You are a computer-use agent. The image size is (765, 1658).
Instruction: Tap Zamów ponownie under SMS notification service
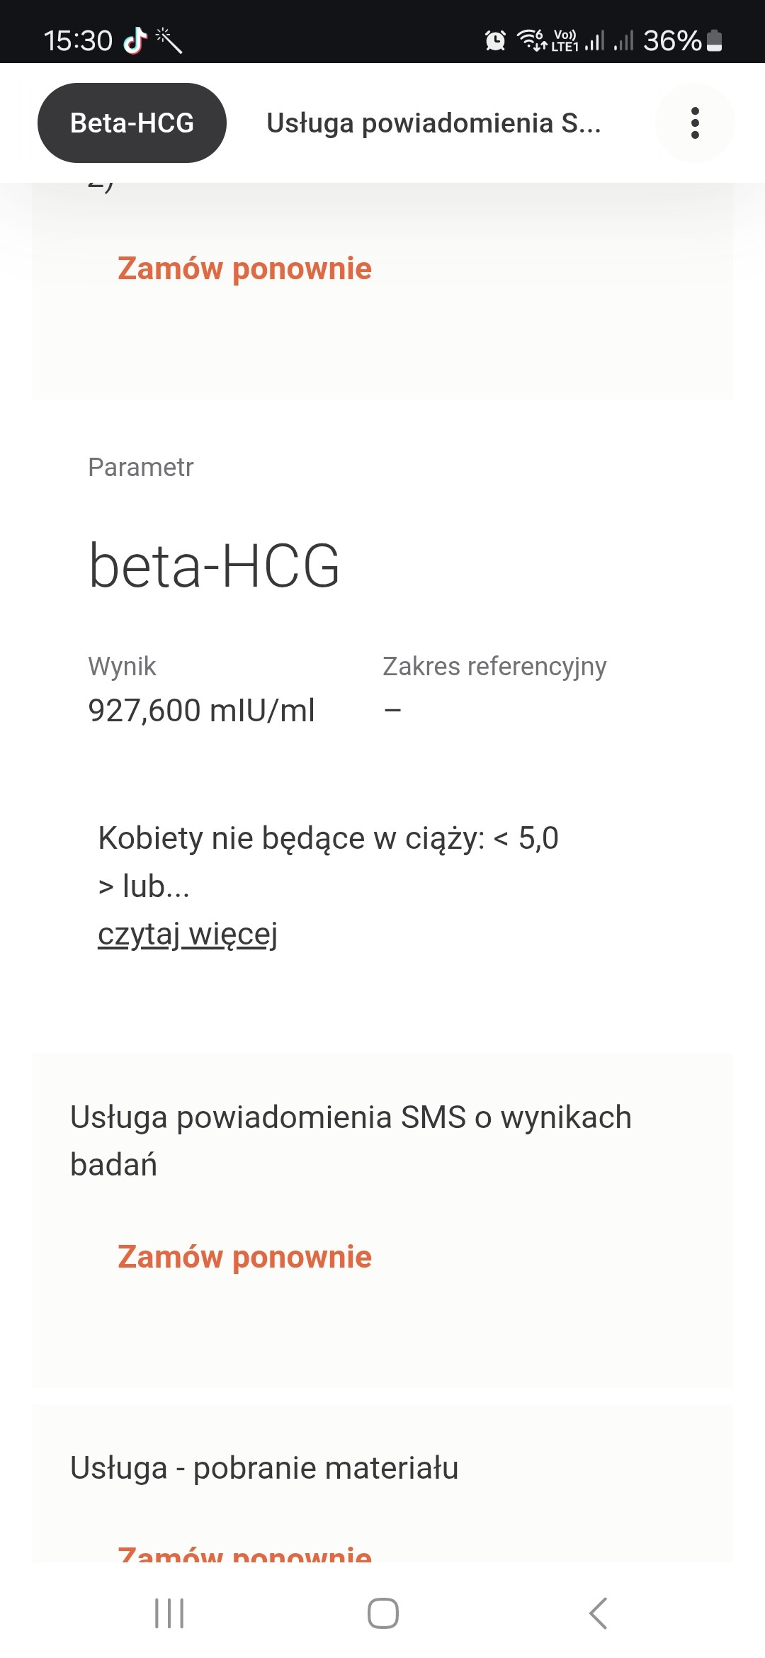(x=244, y=1257)
